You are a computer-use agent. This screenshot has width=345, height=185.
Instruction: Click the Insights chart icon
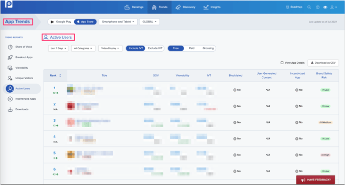[206, 7]
